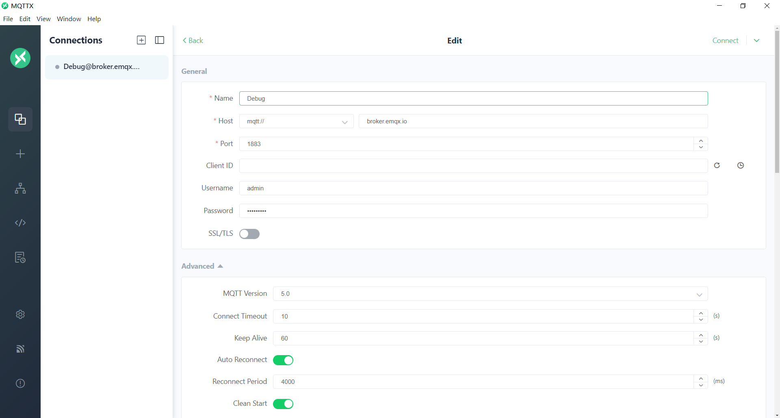This screenshot has height=418, width=780.
Task: Open the Connections page icon in sidebar
Action: tap(20, 119)
